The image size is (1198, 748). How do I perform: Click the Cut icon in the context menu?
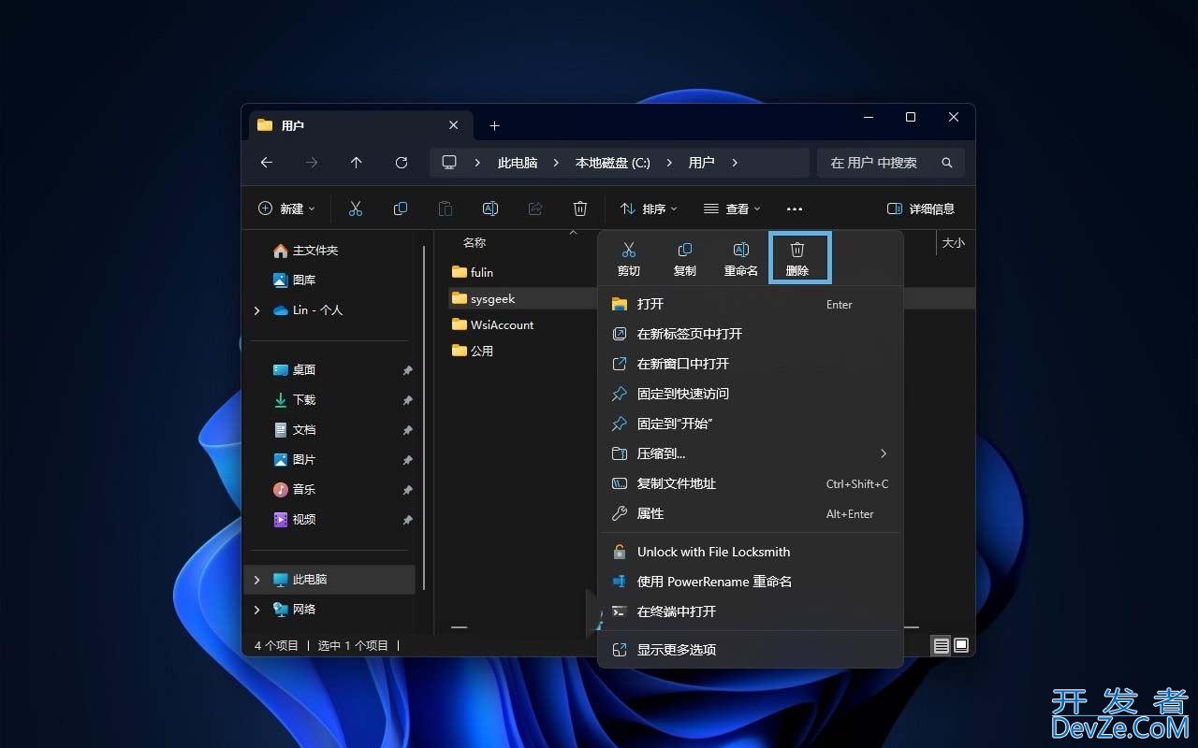tap(629, 250)
